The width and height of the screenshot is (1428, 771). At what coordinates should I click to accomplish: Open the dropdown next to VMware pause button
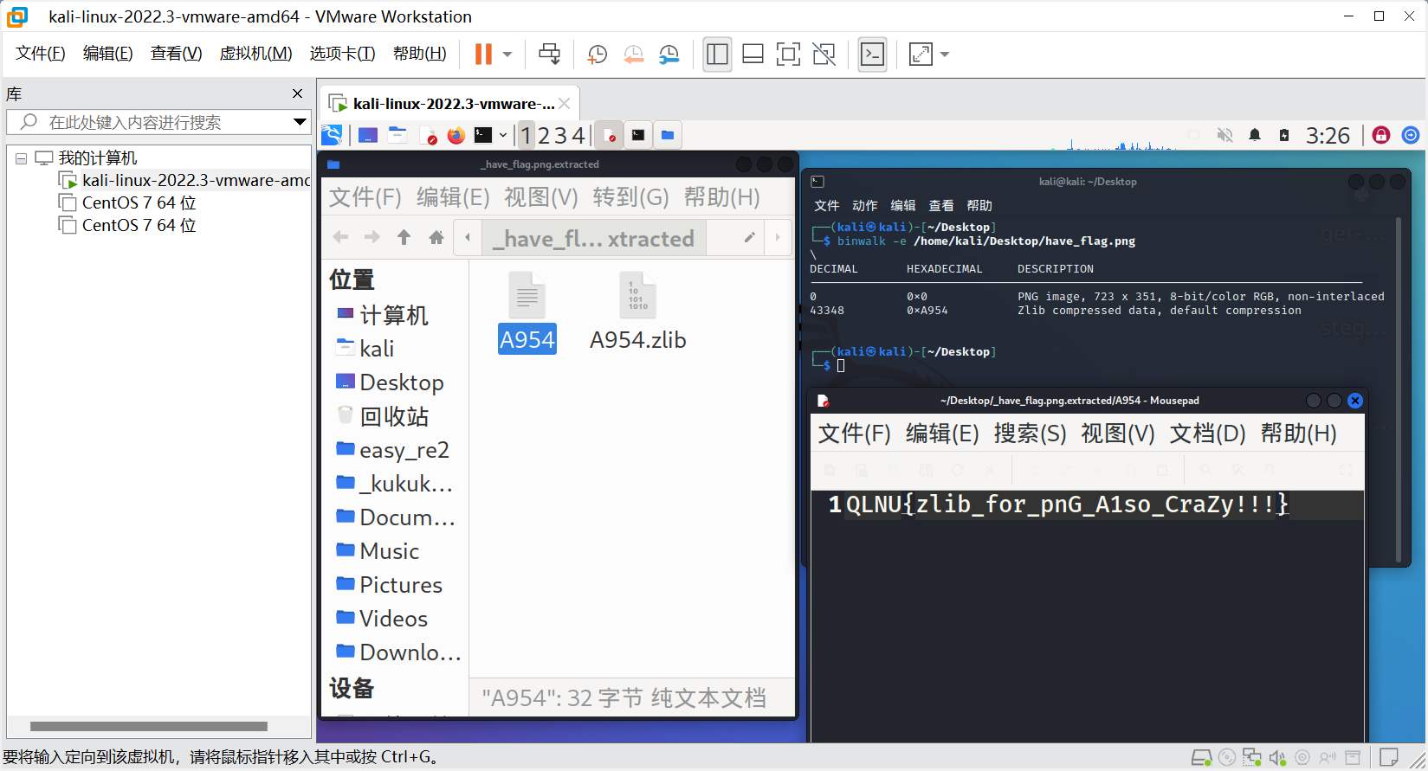(x=507, y=55)
